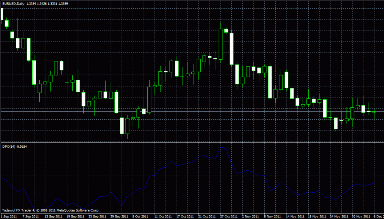Click the 13 Sep 2011 date label
384x219 pixels.
coord(53,216)
